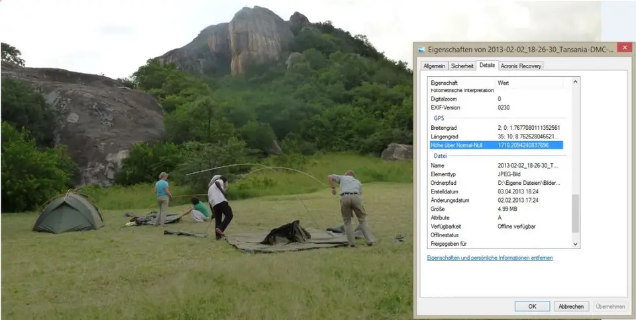The image size is (636, 320).
Task: Click the Abbrechen button
Action: click(570, 307)
